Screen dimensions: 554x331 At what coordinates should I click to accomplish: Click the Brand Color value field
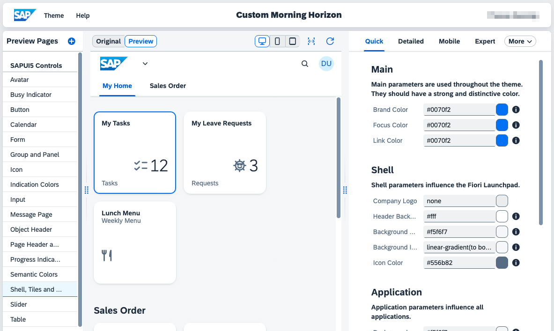pyautogui.click(x=459, y=110)
